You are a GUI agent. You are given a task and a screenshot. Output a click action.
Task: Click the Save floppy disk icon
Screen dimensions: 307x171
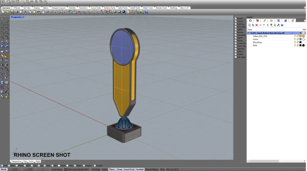[12, 12]
